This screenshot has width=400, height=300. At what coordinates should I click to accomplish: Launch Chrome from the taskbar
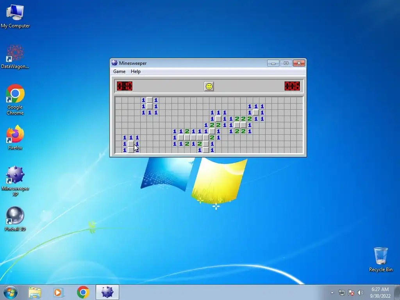pyautogui.click(x=83, y=292)
